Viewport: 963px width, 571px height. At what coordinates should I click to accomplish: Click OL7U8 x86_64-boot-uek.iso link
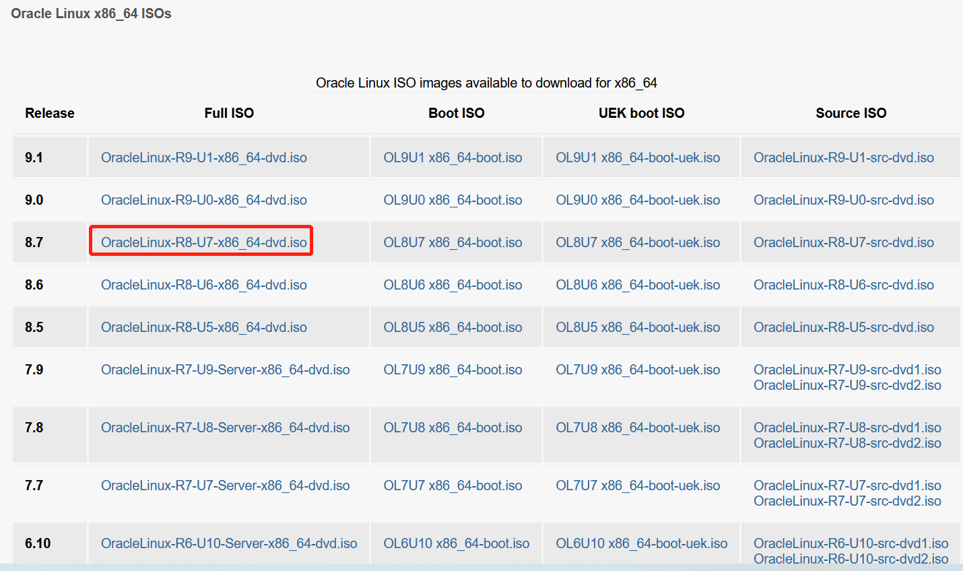pyautogui.click(x=638, y=428)
